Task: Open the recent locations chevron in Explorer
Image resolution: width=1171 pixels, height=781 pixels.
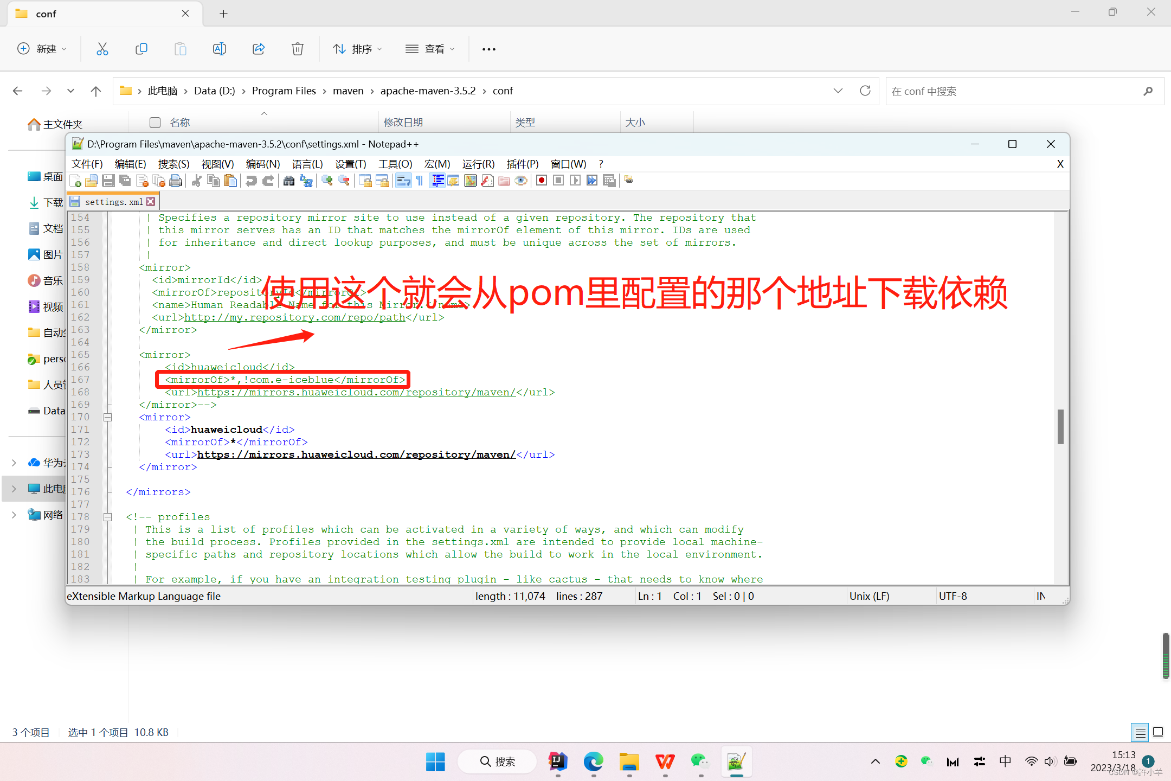Action: tap(70, 91)
